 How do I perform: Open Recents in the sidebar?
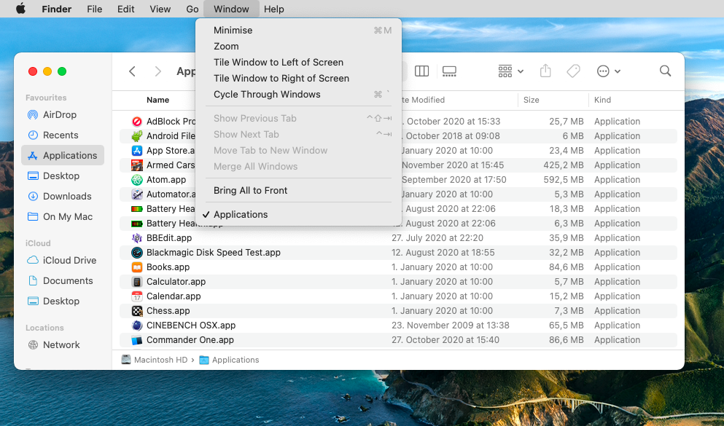pos(62,135)
